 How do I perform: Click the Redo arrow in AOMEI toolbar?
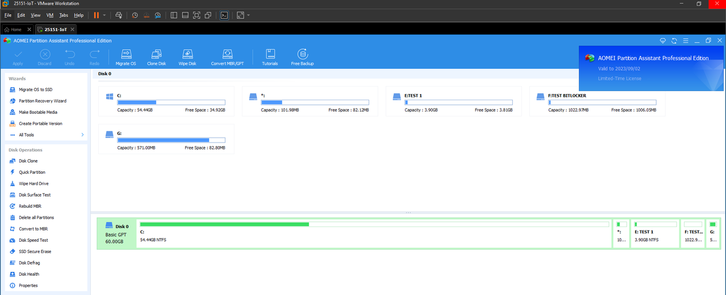click(95, 57)
